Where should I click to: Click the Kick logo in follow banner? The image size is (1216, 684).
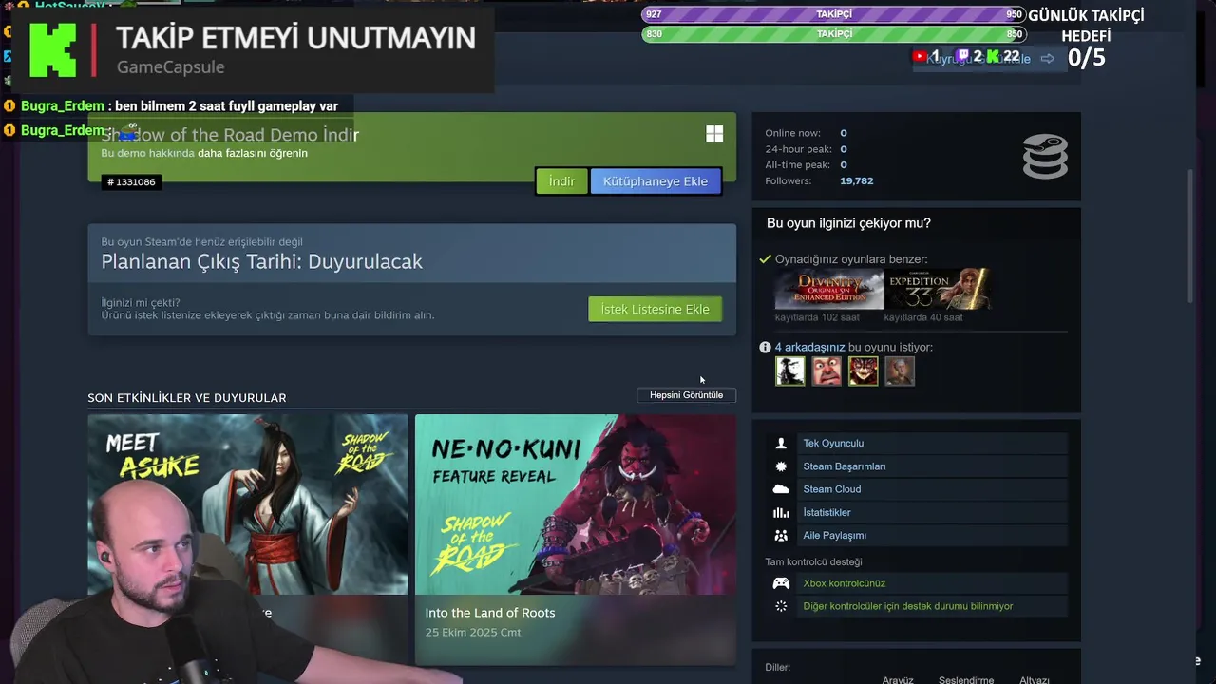(52, 49)
